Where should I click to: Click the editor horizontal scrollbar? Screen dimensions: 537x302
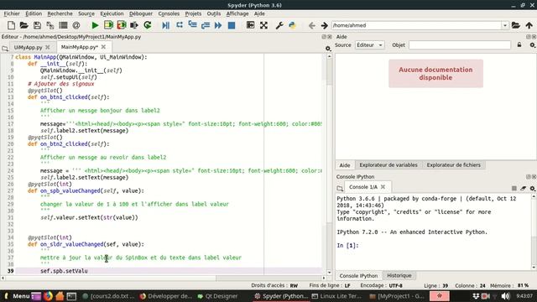point(163,278)
